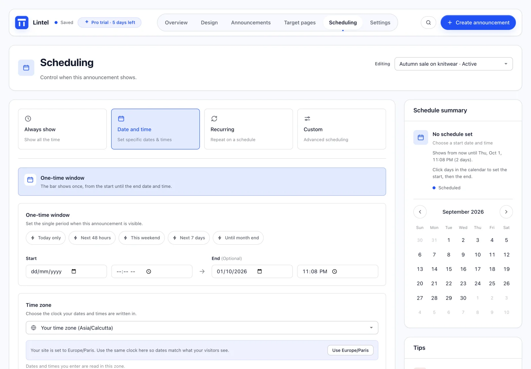
Task: Apply the This weekend preset
Action: click(x=142, y=238)
